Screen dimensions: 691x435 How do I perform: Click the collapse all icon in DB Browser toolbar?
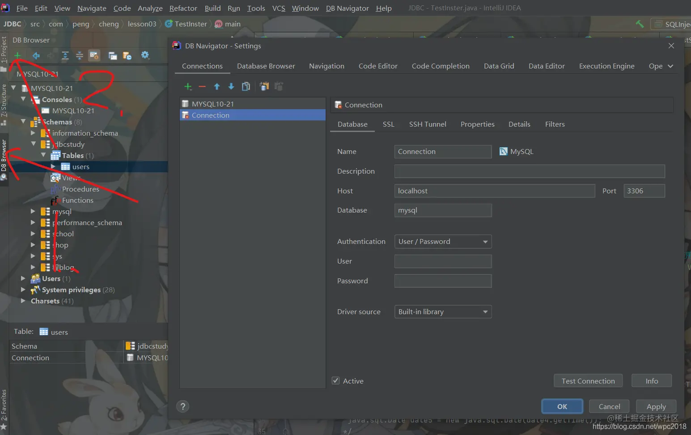tap(80, 55)
